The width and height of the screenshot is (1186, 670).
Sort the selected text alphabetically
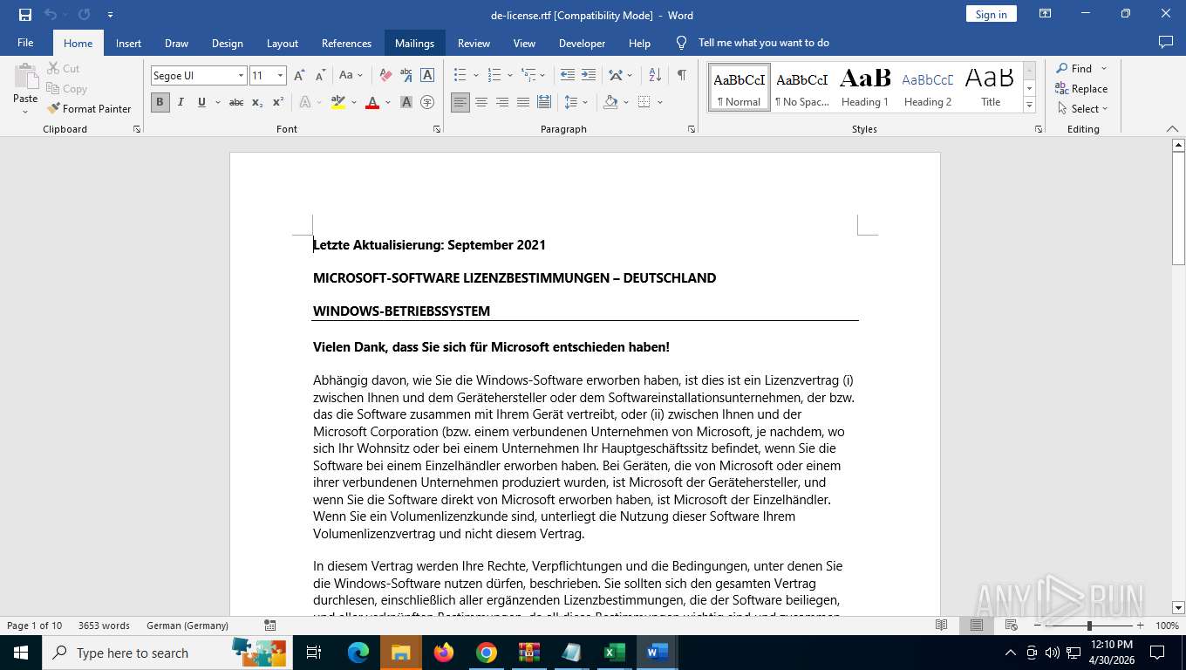tap(656, 76)
